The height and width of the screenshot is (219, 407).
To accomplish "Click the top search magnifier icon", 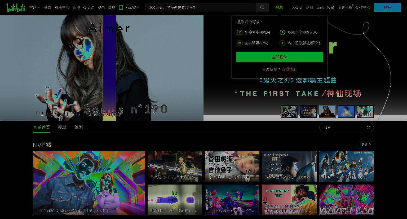I will tap(262, 7).
